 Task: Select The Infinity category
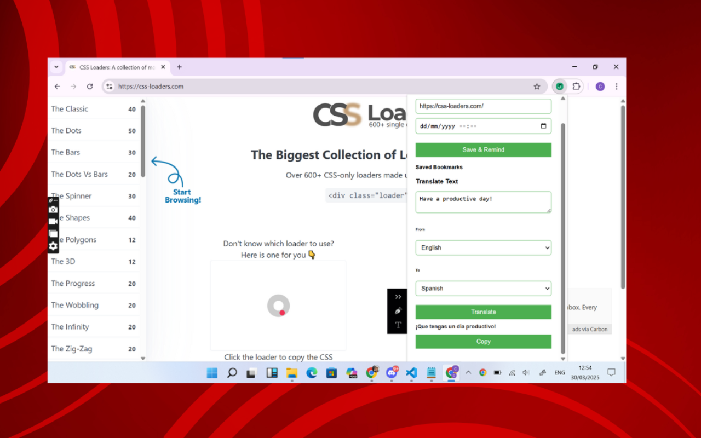click(x=94, y=327)
